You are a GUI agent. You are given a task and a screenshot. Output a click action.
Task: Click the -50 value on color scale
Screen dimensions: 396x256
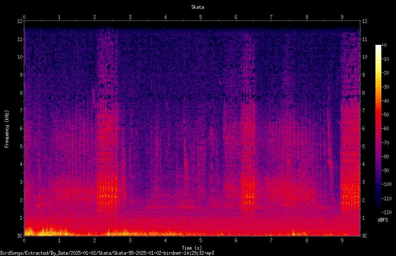pyautogui.click(x=385, y=115)
